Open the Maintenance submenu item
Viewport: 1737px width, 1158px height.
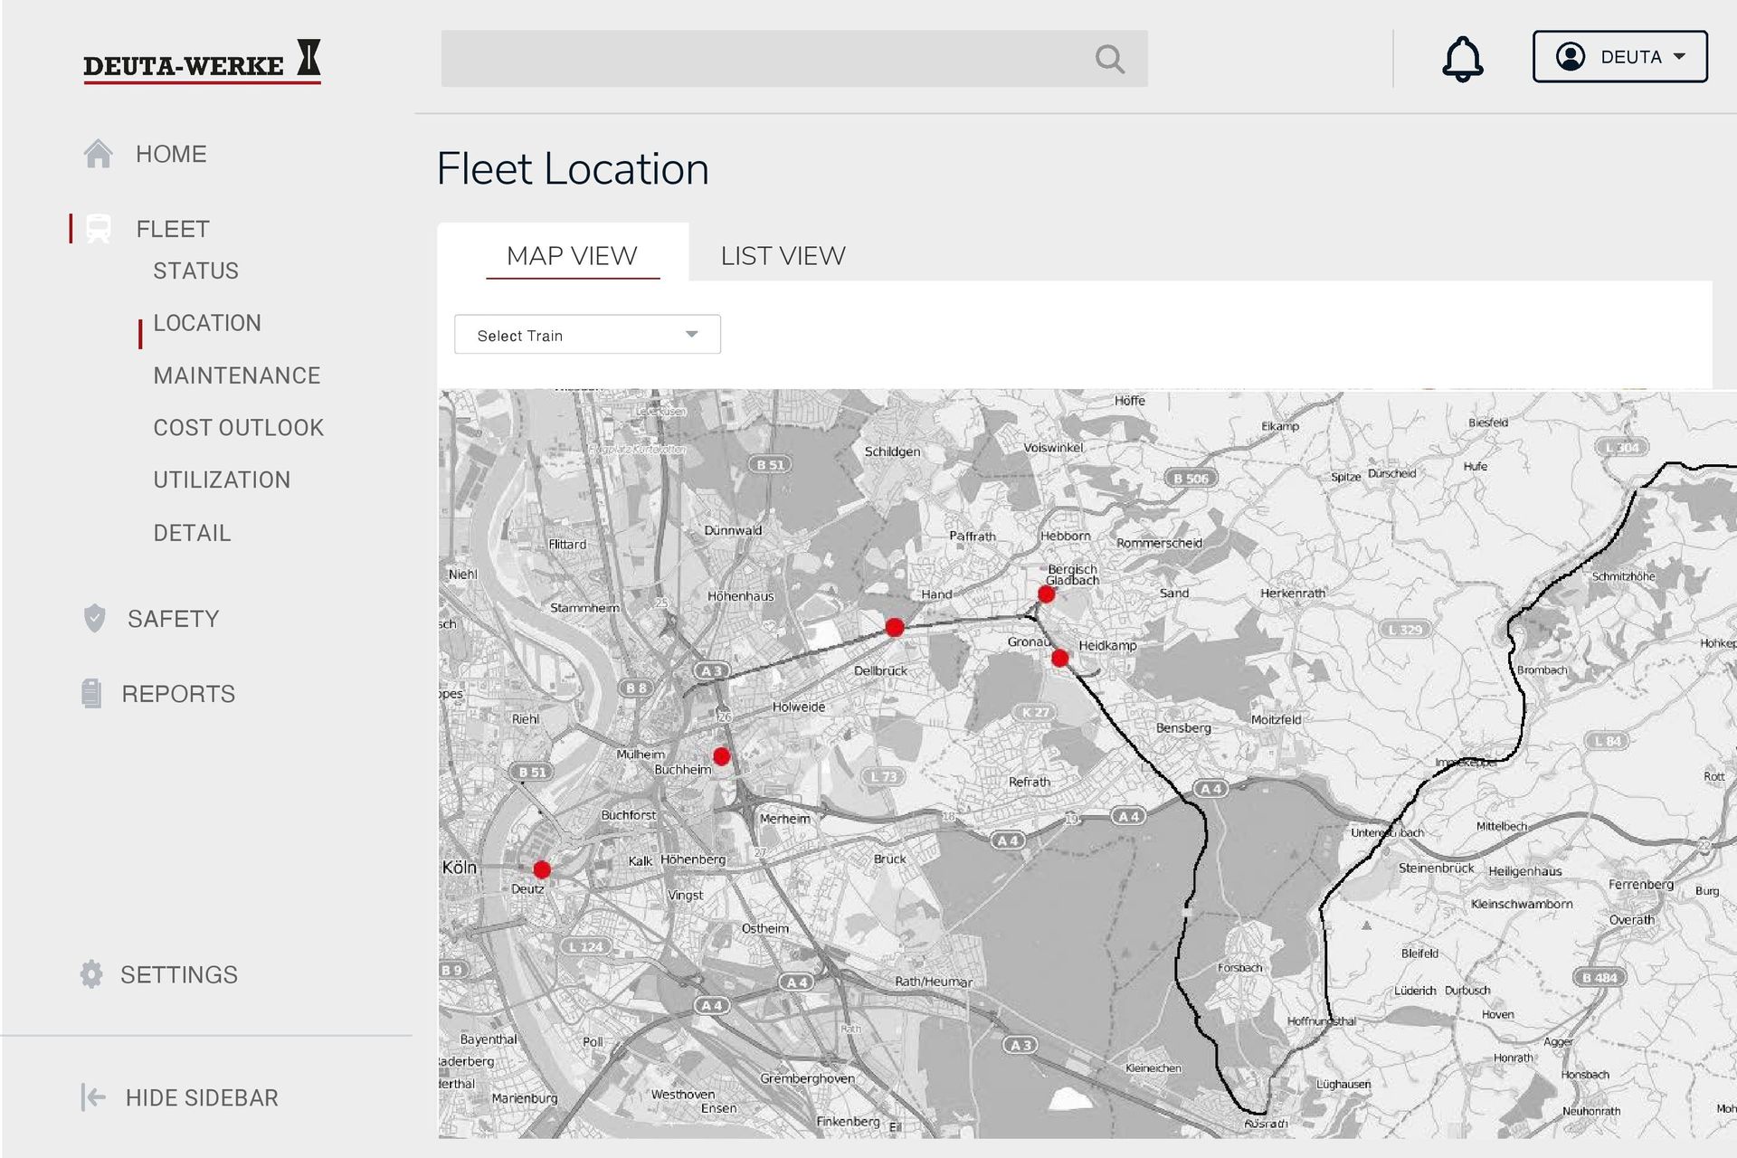pyautogui.click(x=236, y=375)
